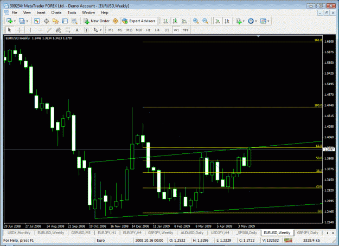
Task: Switch to USDX,Monthly chart tab
Action: click(19, 232)
